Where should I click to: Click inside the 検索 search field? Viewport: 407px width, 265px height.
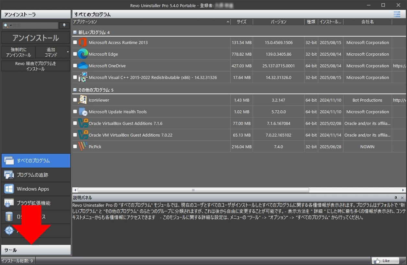pos(35,26)
